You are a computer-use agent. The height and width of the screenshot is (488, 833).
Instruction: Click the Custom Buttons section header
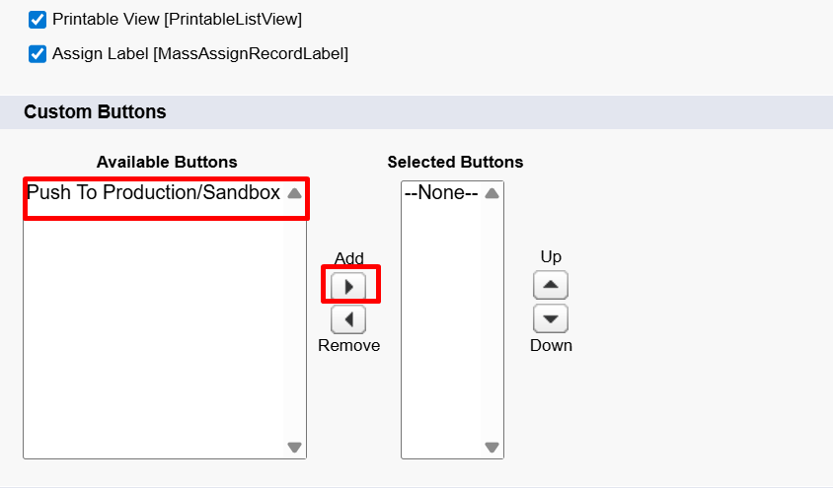(x=96, y=112)
